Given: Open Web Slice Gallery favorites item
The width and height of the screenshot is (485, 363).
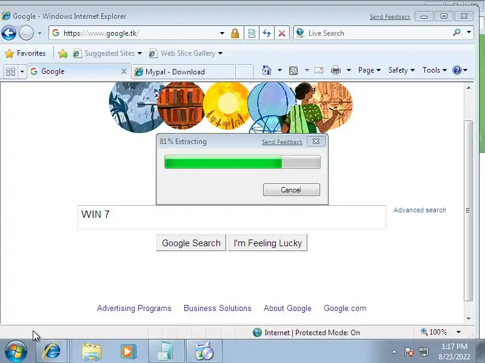Looking at the screenshot, I should click(186, 53).
